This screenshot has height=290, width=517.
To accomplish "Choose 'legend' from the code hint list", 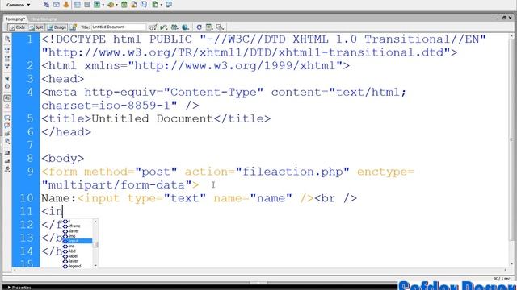I will point(78,266).
